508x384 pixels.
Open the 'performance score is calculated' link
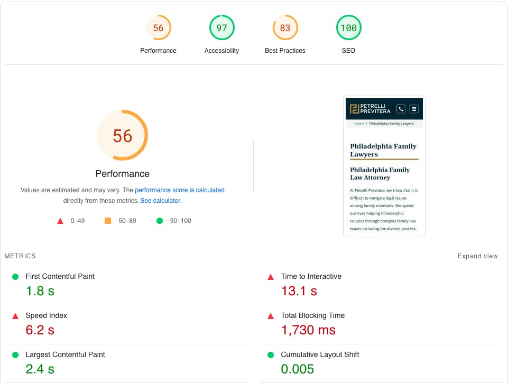(x=180, y=190)
